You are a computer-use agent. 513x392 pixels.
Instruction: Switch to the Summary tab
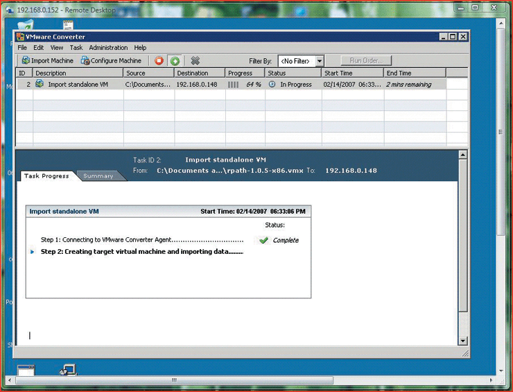[98, 176]
